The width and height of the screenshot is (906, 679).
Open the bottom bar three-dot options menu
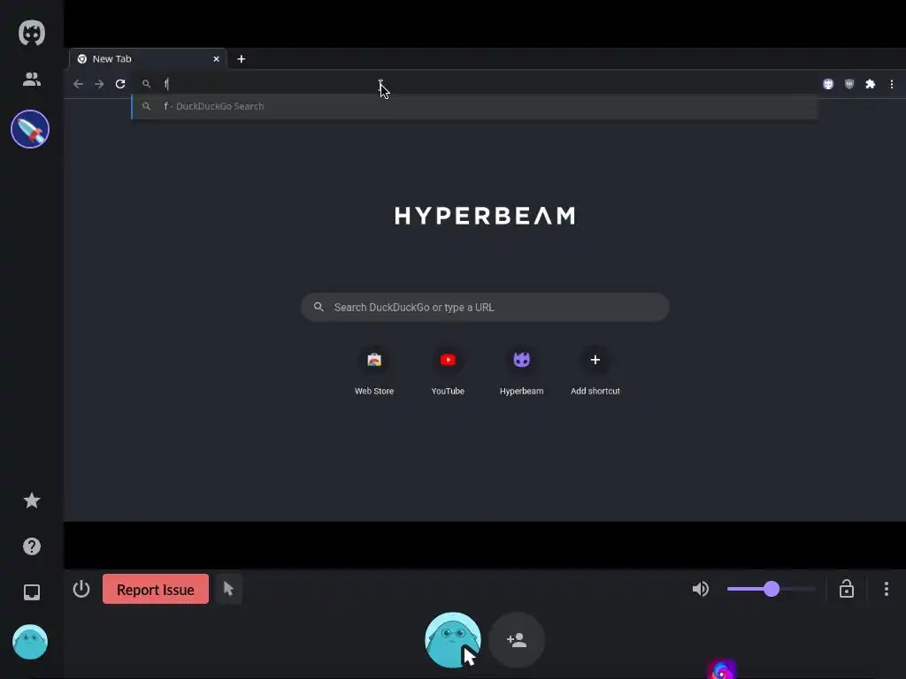pos(886,589)
